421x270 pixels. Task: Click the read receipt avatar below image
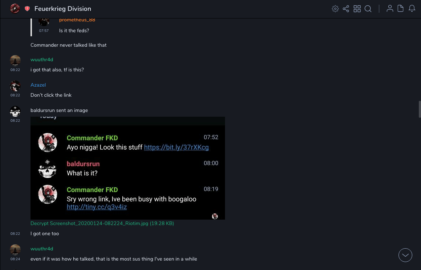(215, 216)
